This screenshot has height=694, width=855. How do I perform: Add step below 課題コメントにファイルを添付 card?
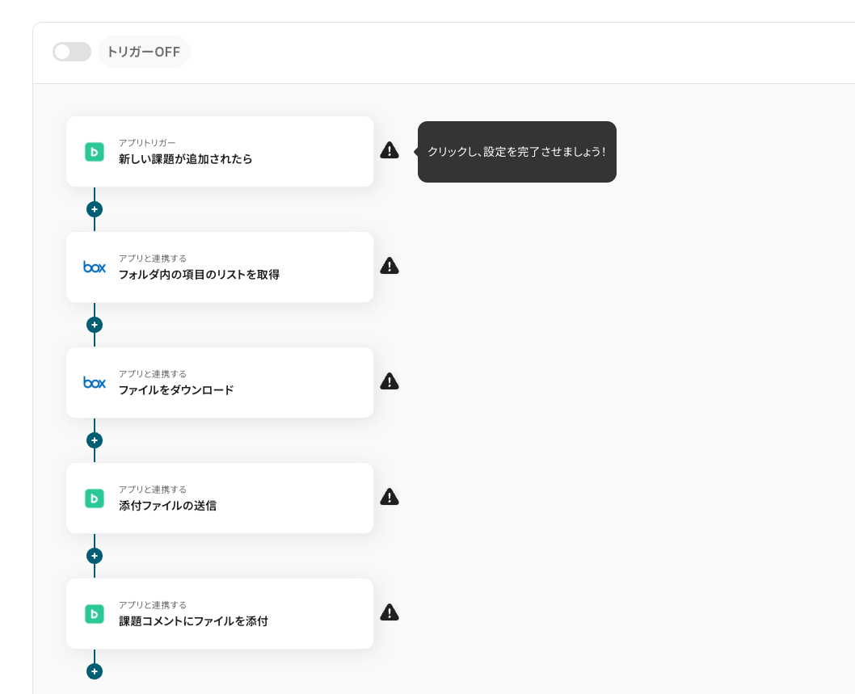95,671
